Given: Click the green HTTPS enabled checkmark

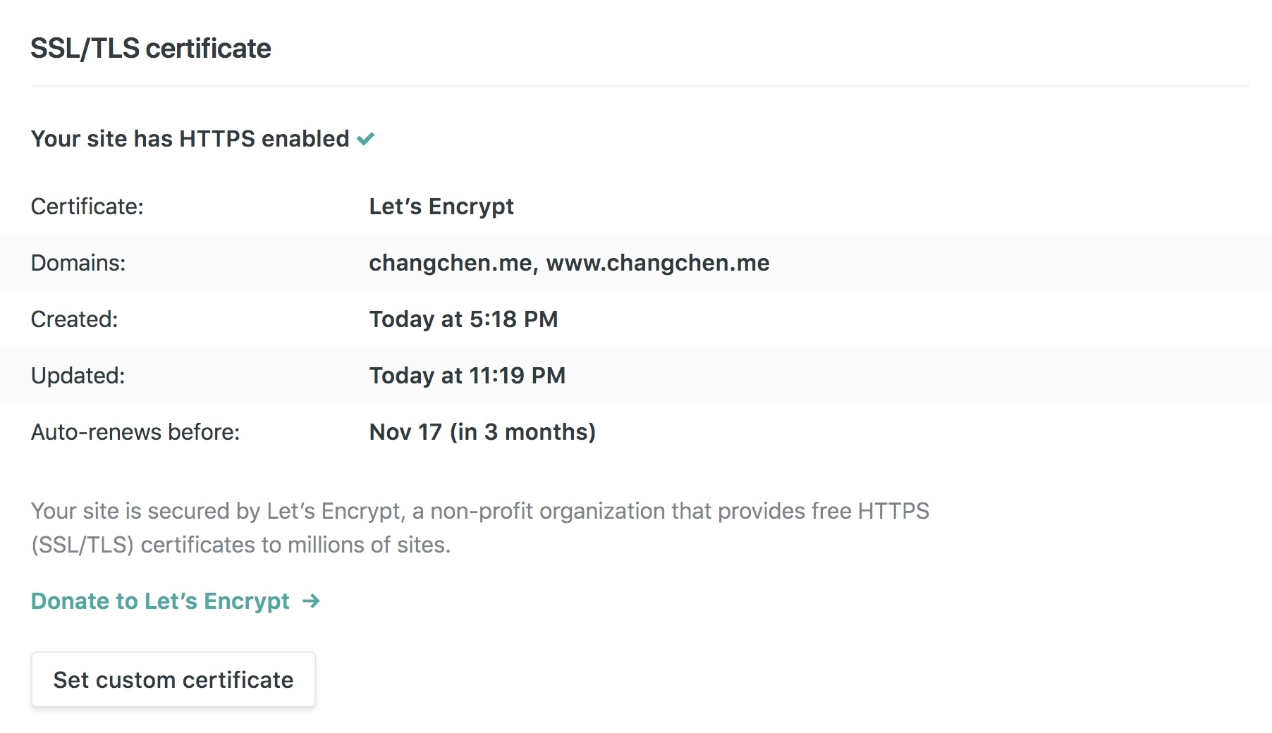Looking at the screenshot, I should [x=365, y=139].
